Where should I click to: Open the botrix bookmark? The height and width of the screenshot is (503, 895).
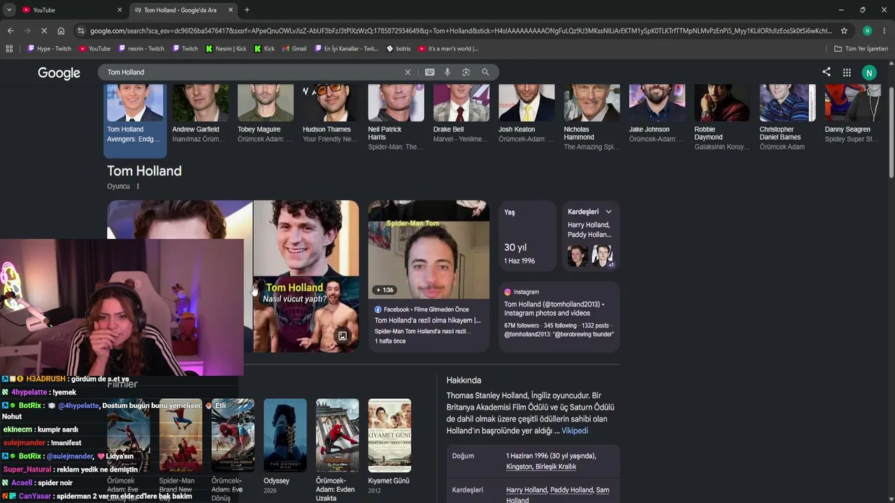(399, 49)
